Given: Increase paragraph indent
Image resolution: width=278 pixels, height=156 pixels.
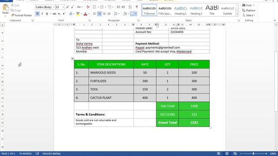Looking at the screenshot, I should coord(123,7).
